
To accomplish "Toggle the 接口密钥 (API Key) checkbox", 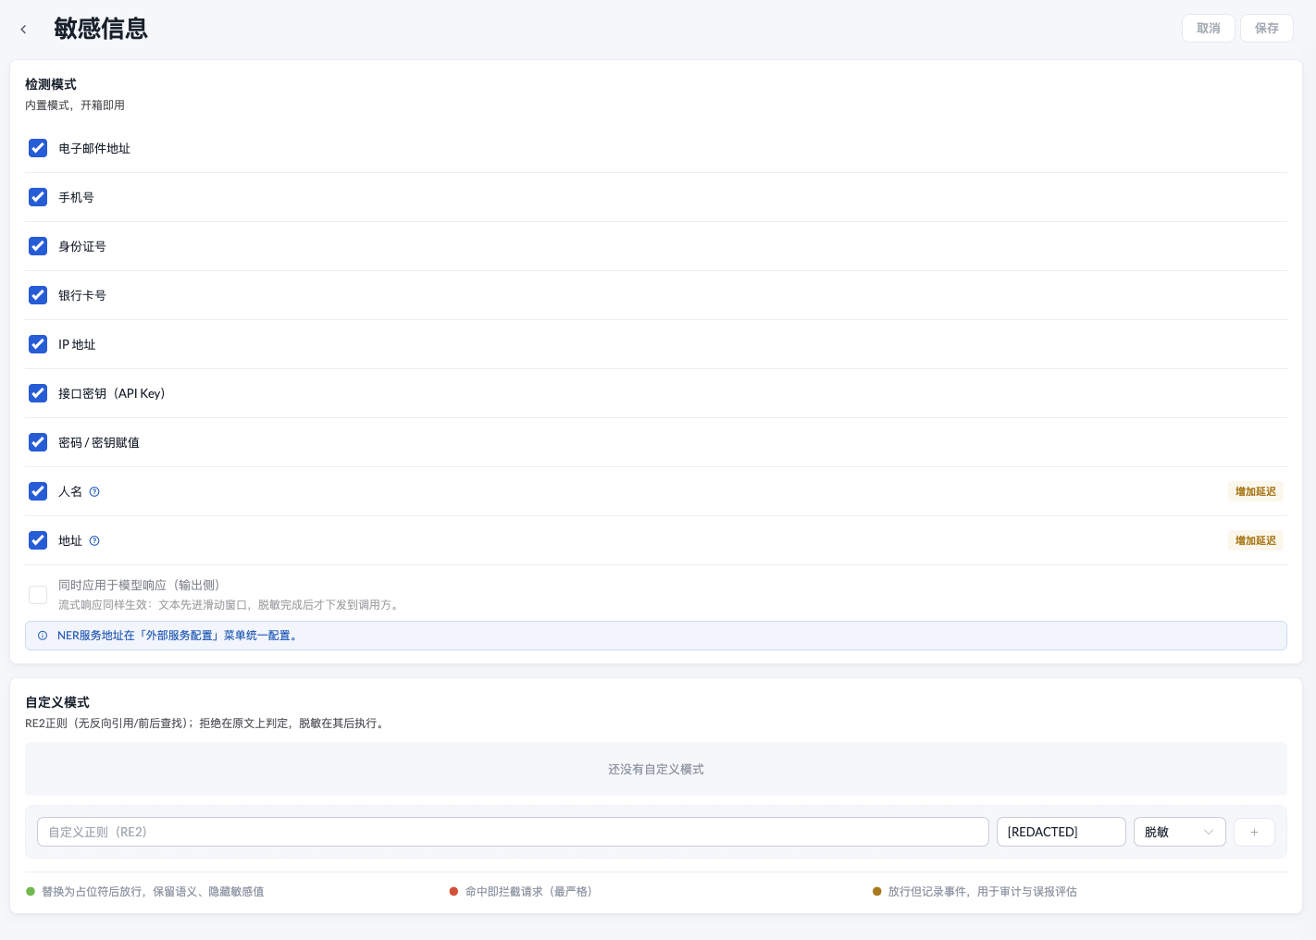I will tap(38, 393).
